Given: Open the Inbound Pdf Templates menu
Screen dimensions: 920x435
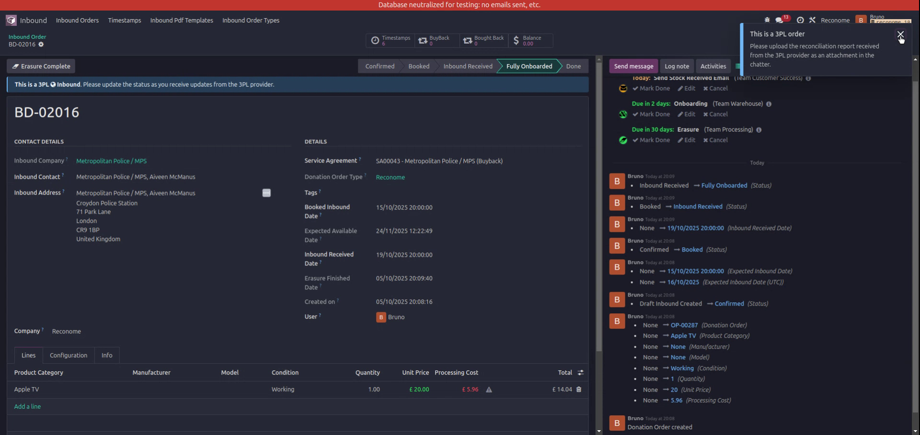Looking at the screenshot, I should 182,20.
